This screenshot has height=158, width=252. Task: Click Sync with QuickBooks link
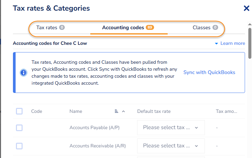[209, 72]
